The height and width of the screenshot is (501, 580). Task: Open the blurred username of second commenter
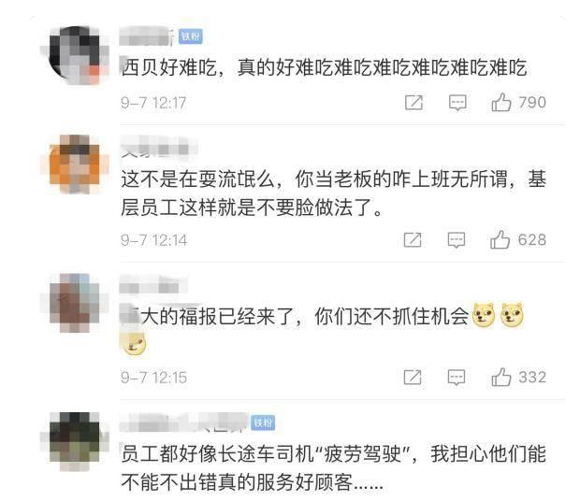[x=158, y=149]
